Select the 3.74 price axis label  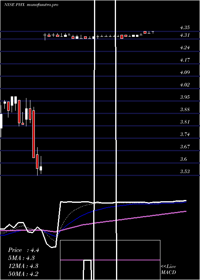[x=185, y=134]
